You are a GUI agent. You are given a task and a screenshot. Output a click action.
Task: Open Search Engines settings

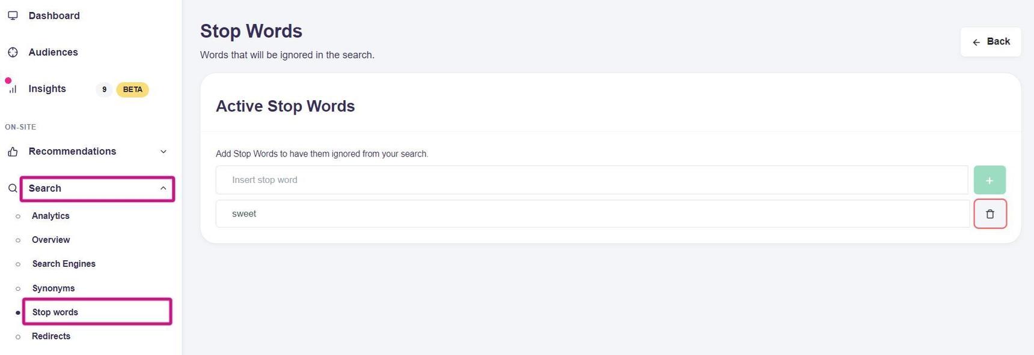[x=64, y=264]
